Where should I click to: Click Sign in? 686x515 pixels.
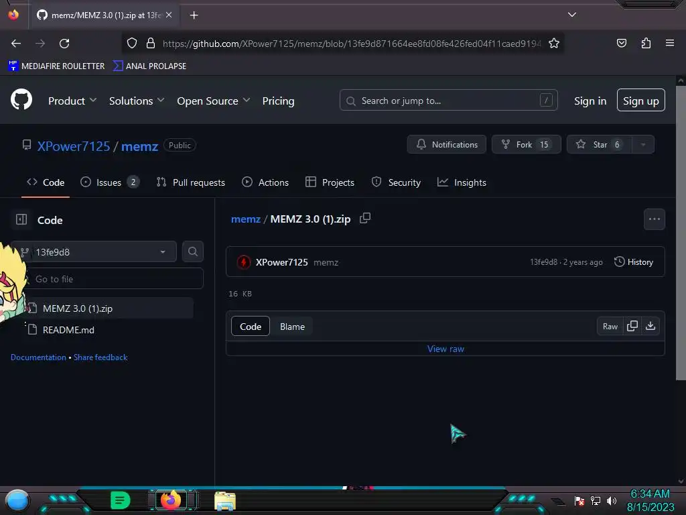[x=590, y=101]
